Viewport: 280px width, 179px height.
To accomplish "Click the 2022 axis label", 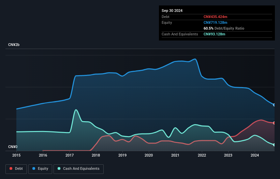I will pos(202,155).
